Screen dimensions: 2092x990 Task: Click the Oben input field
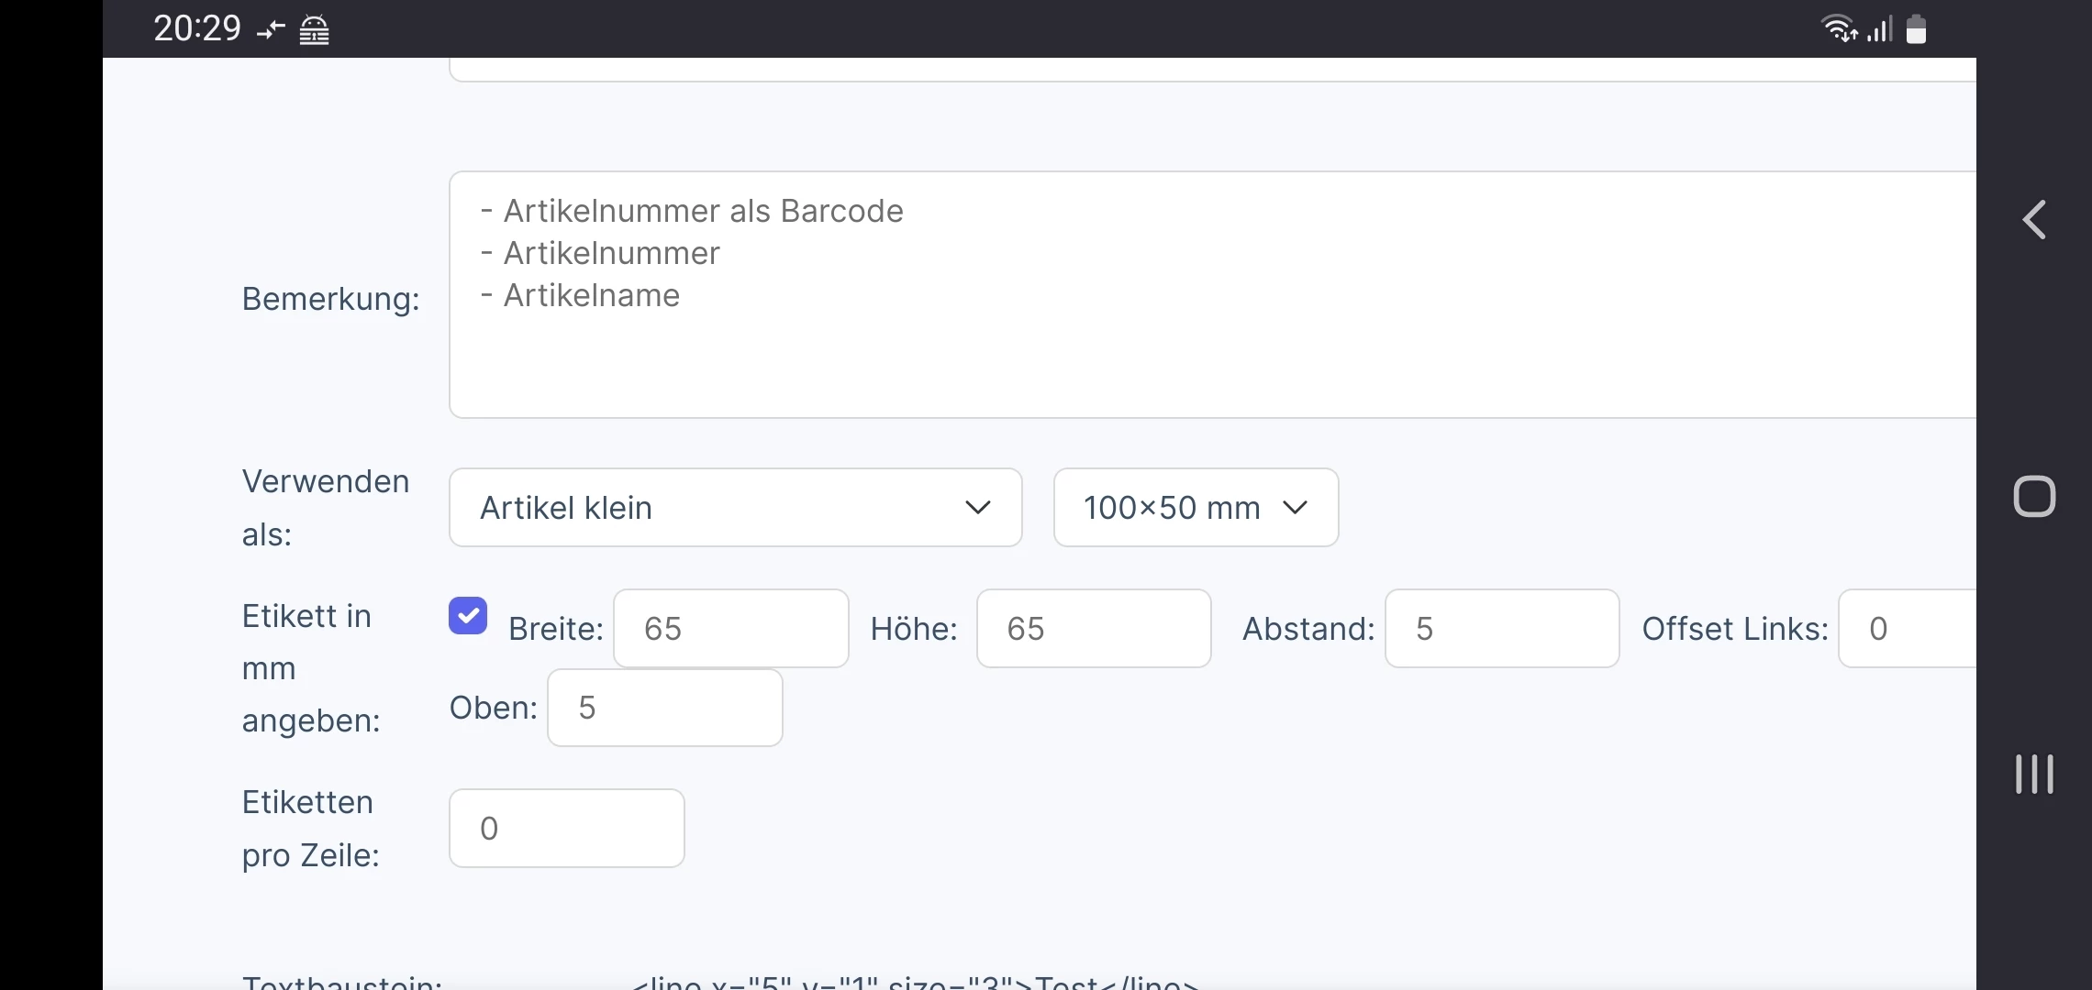pos(665,708)
